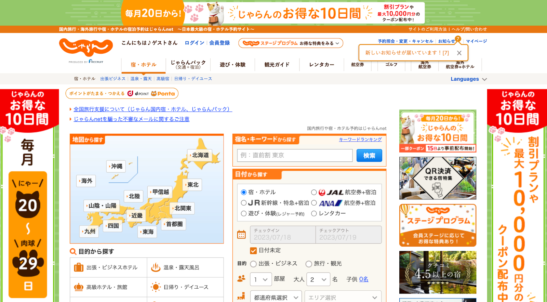Click the keyword search input field
This screenshot has height=302, width=547.
[295, 156]
